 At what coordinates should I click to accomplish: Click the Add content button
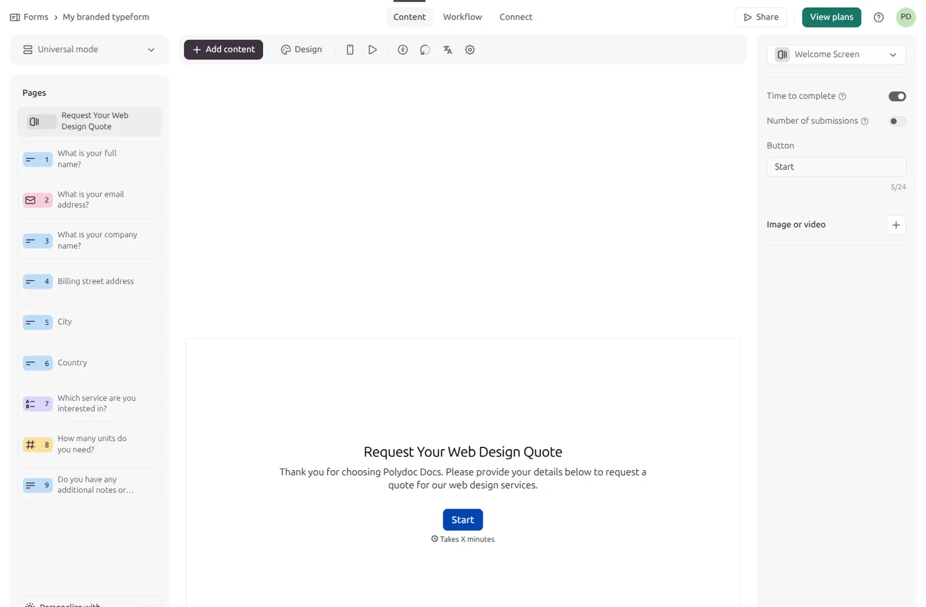[223, 50]
